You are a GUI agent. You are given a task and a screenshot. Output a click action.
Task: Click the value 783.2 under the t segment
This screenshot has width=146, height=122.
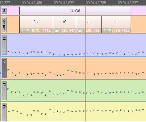pos(126,30)
